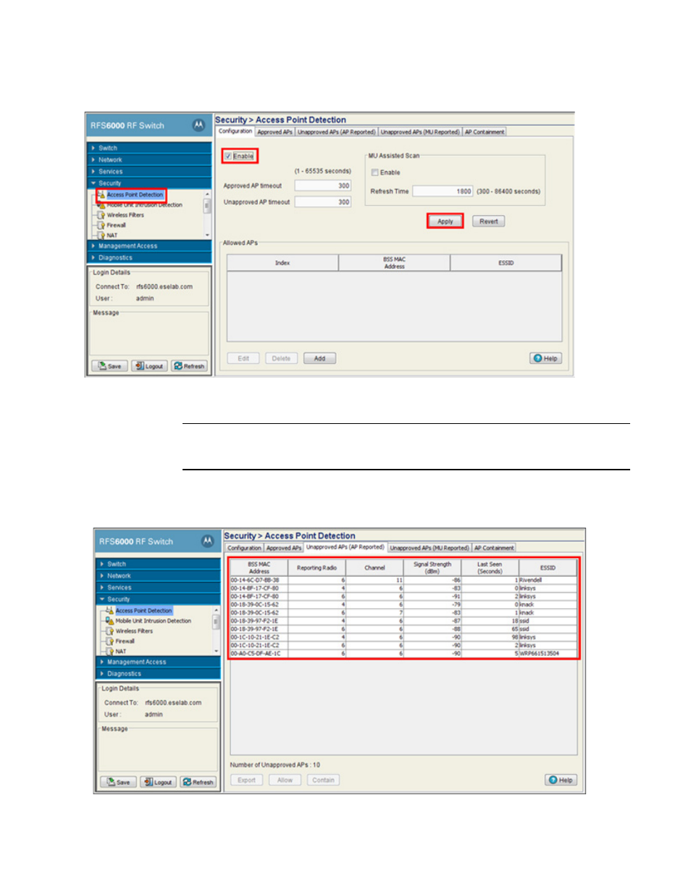Expand the Switch menu in lower screenshot
691x895 pixels.
coord(158,564)
